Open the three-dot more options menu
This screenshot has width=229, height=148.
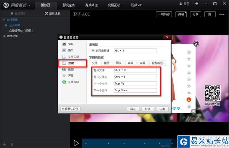tap(222, 14)
